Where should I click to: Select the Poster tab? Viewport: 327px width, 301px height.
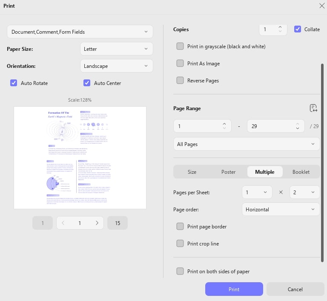pos(228,172)
